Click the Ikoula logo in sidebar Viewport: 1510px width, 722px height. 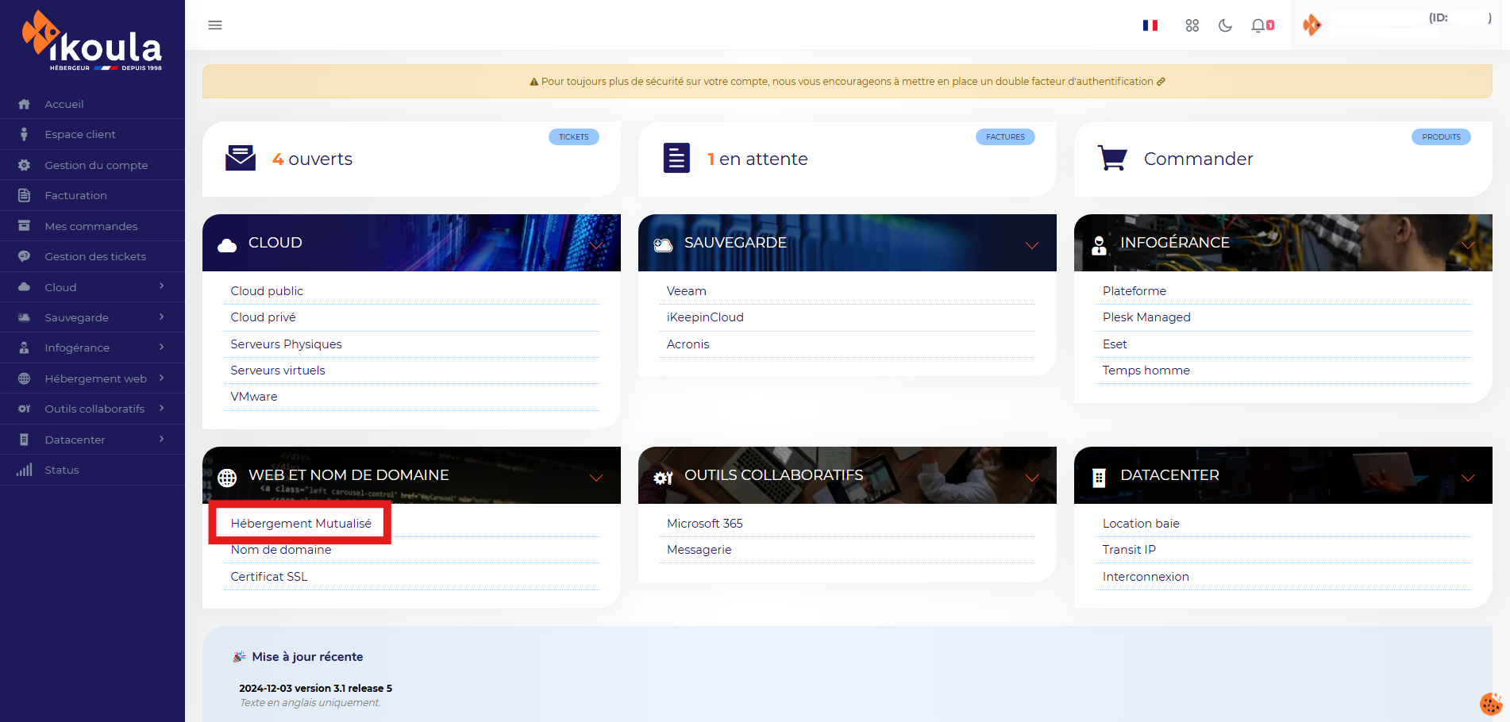pos(92,41)
